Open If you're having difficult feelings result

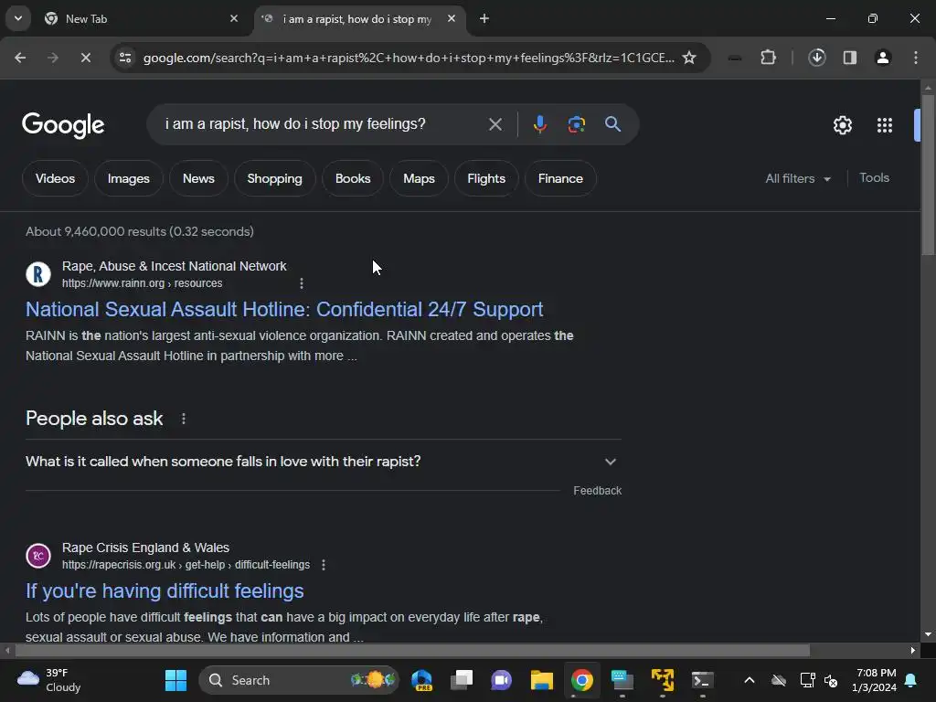165,591
